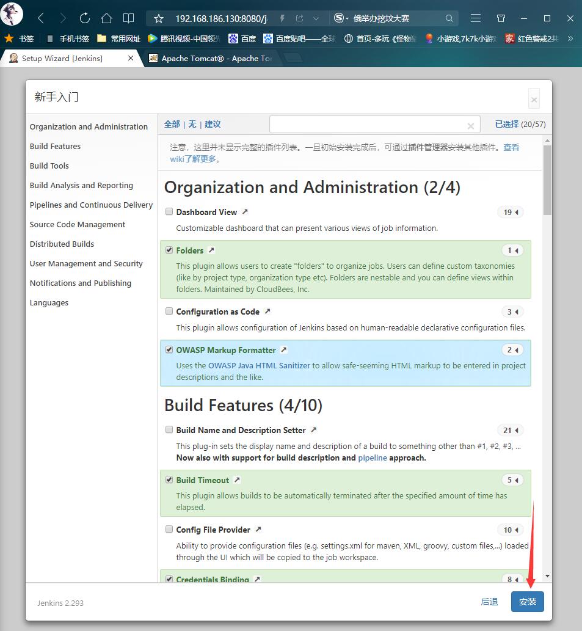This screenshot has width=582, height=631.
Task: Check the Dashboard View plugin
Action: (x=169, y=211)
